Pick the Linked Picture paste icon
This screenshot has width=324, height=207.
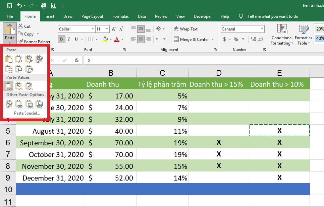coord(39,104)
